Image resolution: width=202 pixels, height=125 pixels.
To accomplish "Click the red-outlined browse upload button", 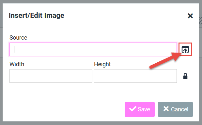I will pyautogui.click(x=185, y=49).
